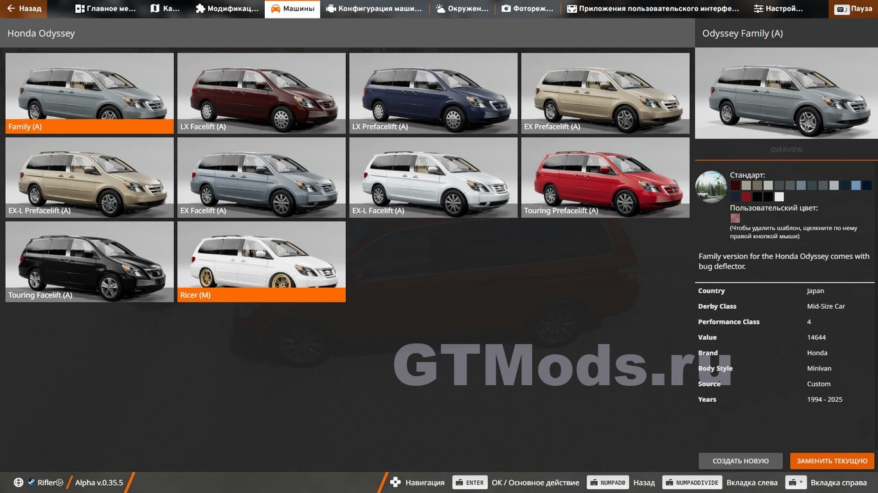The height and width of the screenshot is (493, 878).
Task: Open the Окружен... environment tab
Action: (x=462, y=9)
